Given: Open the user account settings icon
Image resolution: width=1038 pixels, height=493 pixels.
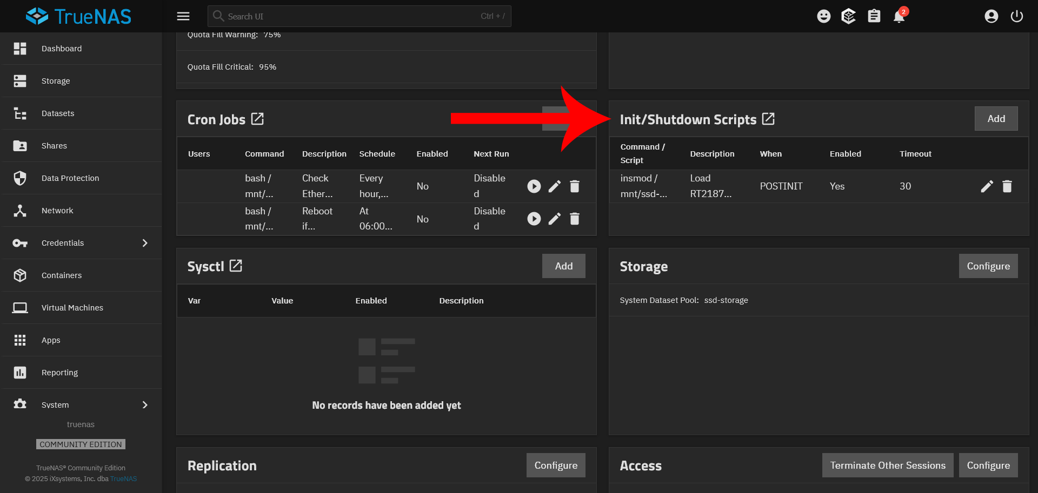Looking at the screenshot, I should (x=992, y=16).
